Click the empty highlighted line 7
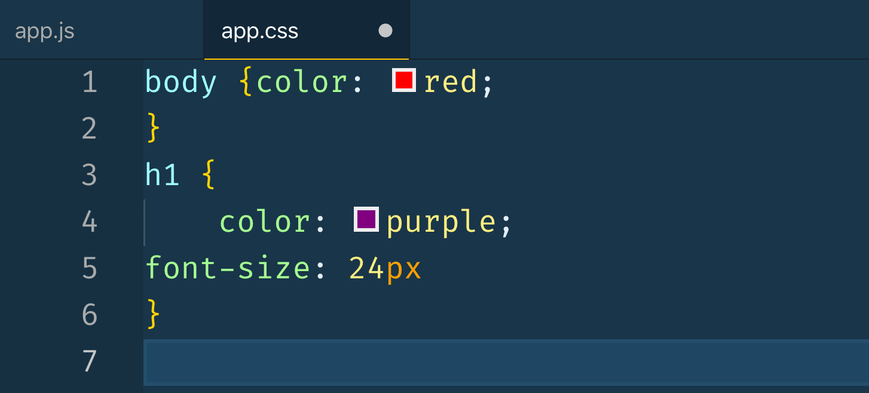The width and height of the screenshot is (869, 393). (478, 361)
